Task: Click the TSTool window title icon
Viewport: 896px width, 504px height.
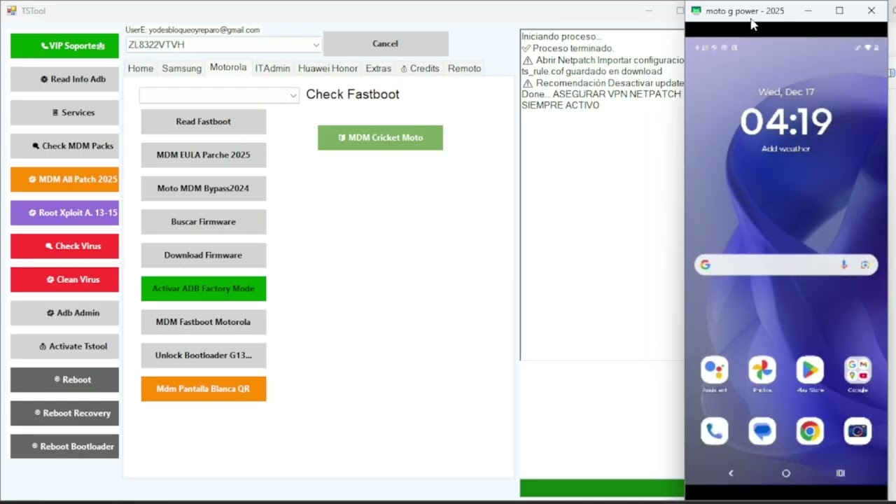Action: coord(11,10)
